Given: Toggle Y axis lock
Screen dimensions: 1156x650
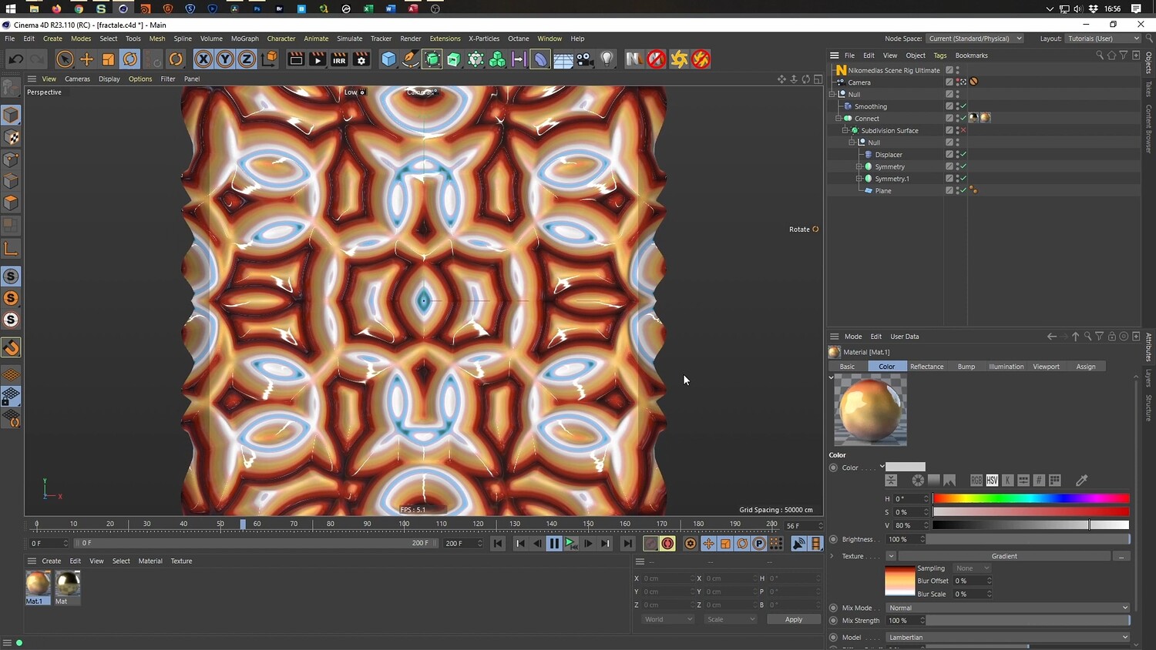Looking at the screenshot, I should pos(225,59).
